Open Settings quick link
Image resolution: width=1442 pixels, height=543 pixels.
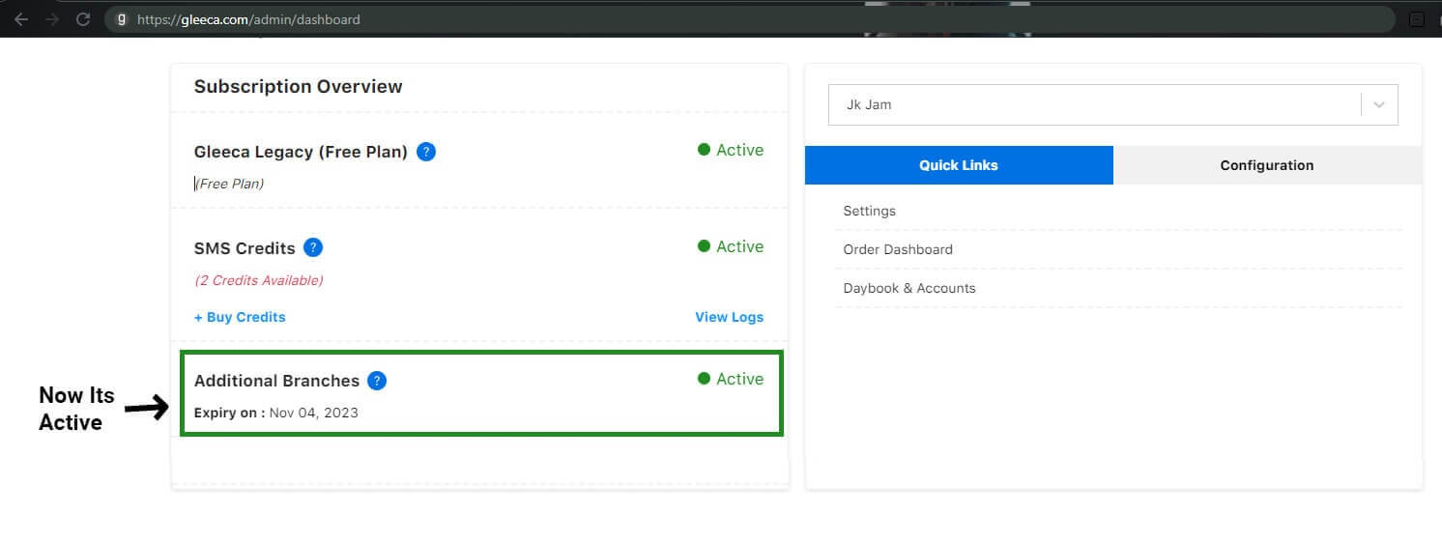(x=869, y=211)
